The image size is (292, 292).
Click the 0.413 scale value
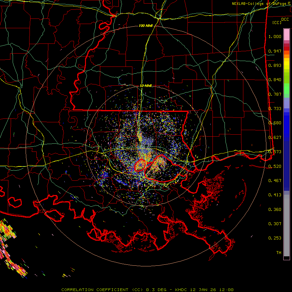click(x=275, y=195)
